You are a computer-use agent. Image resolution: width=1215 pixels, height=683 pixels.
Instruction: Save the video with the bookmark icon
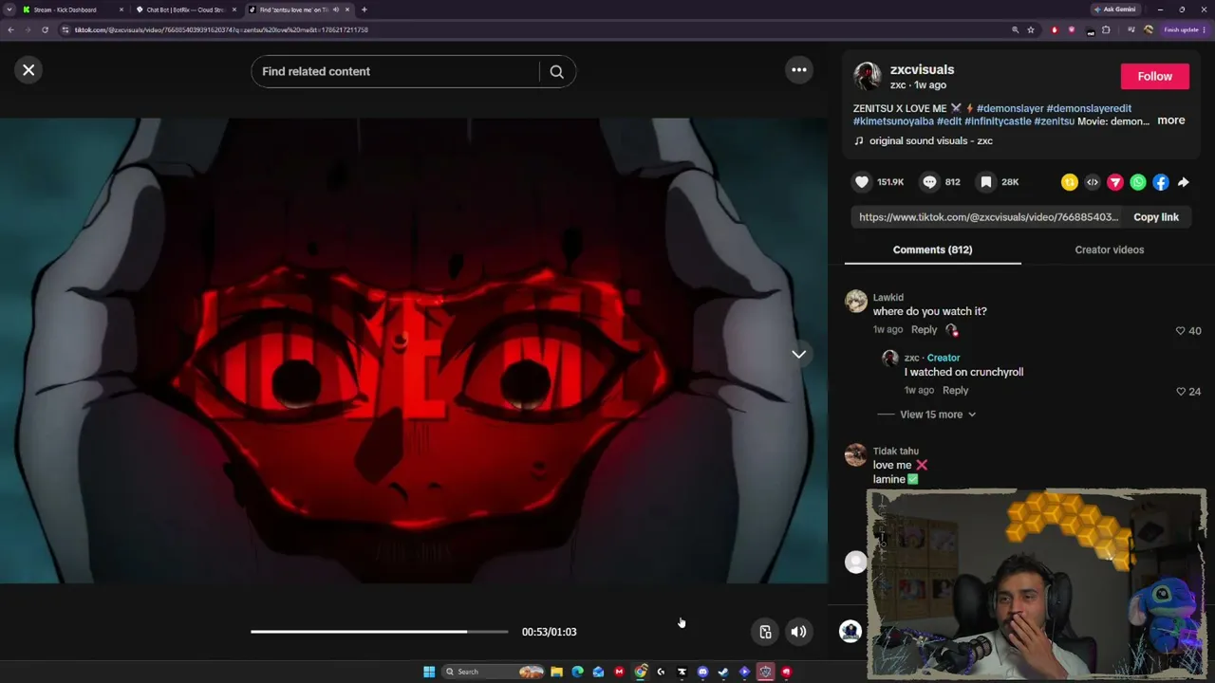(x=986, y=182)
